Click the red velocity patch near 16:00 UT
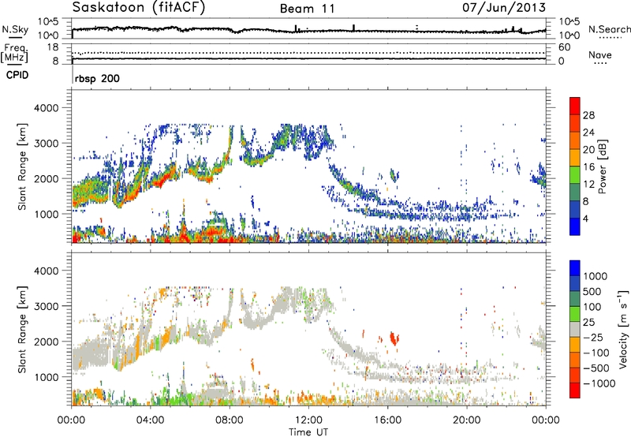The height and width of the screenshot is (437, 631). tap(394, 338)
